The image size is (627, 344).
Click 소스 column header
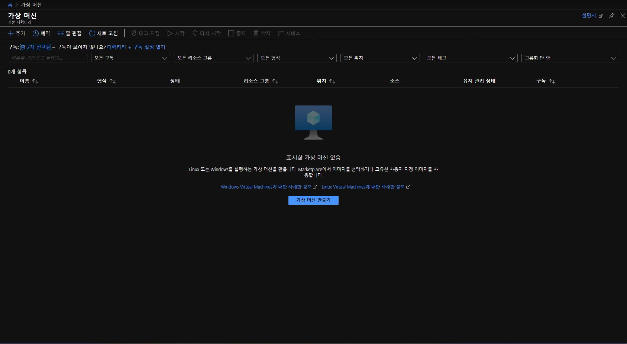coord(395,81)
